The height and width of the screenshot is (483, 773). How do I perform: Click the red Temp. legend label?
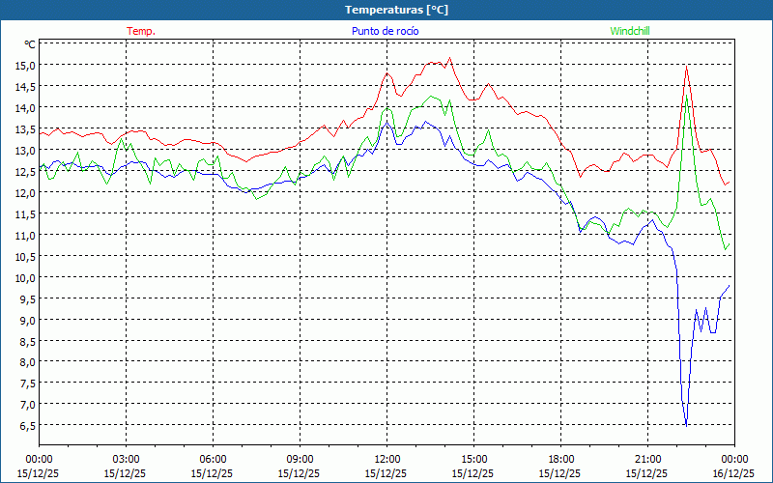click(x=141, y=31)
